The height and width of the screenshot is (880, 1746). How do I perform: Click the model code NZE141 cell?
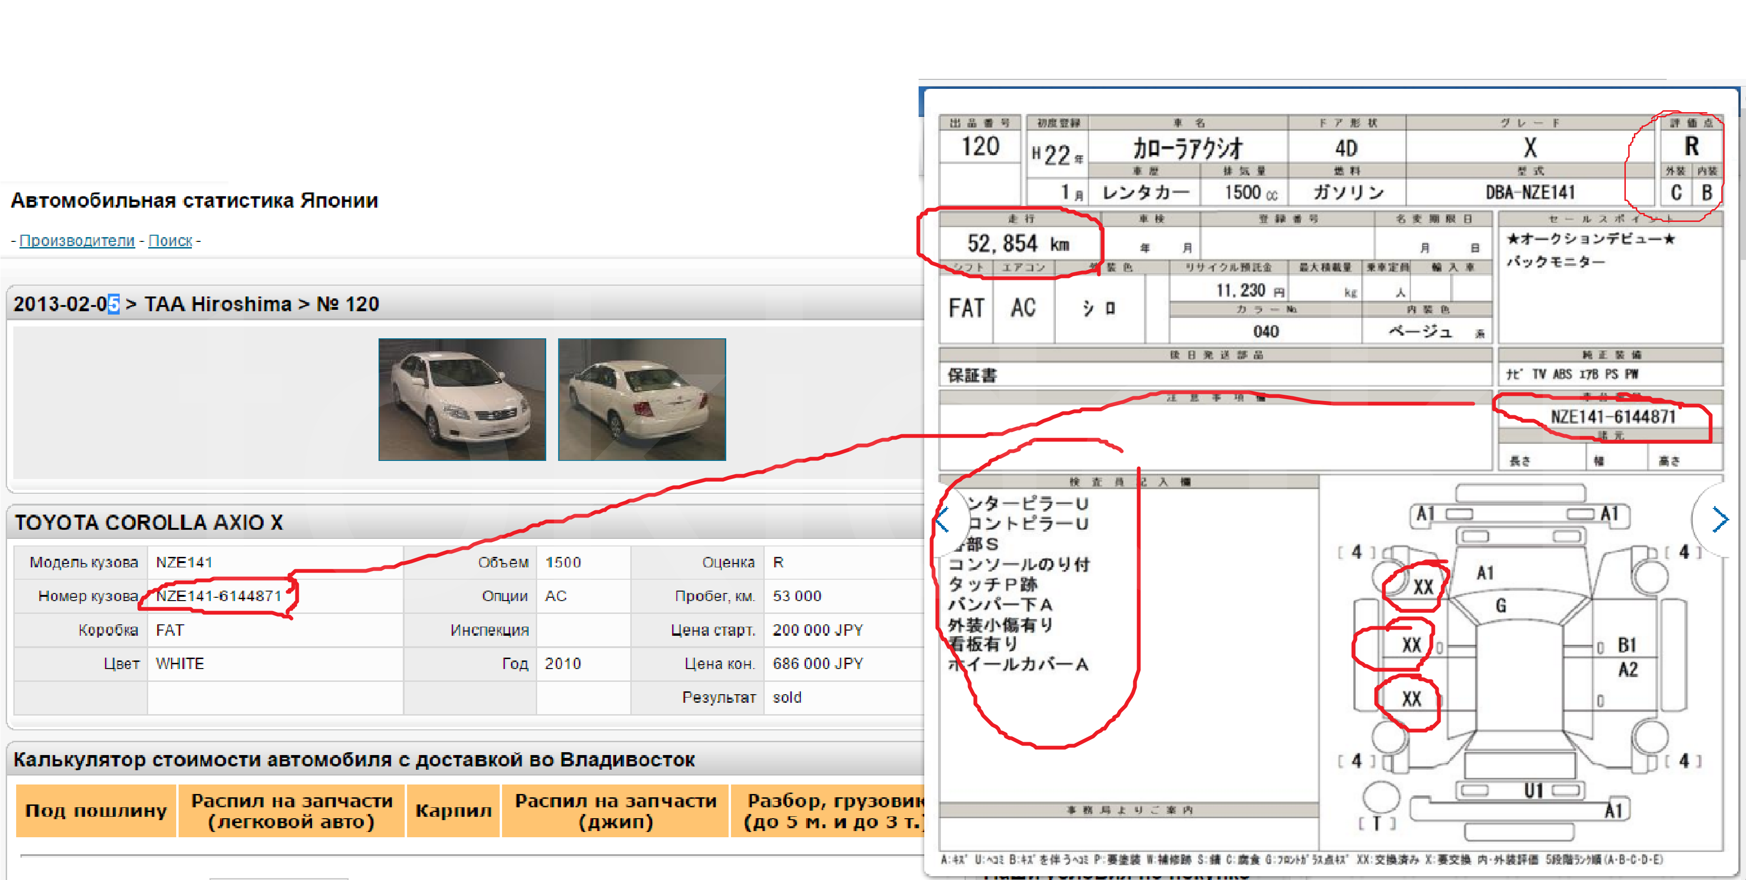tap(184, 562)
